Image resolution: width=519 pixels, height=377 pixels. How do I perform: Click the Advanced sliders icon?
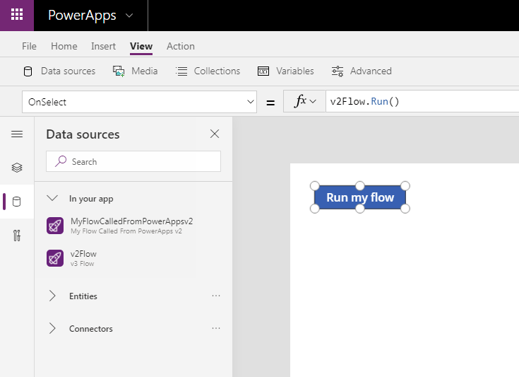pyautogui.click(x=338, y=71)
